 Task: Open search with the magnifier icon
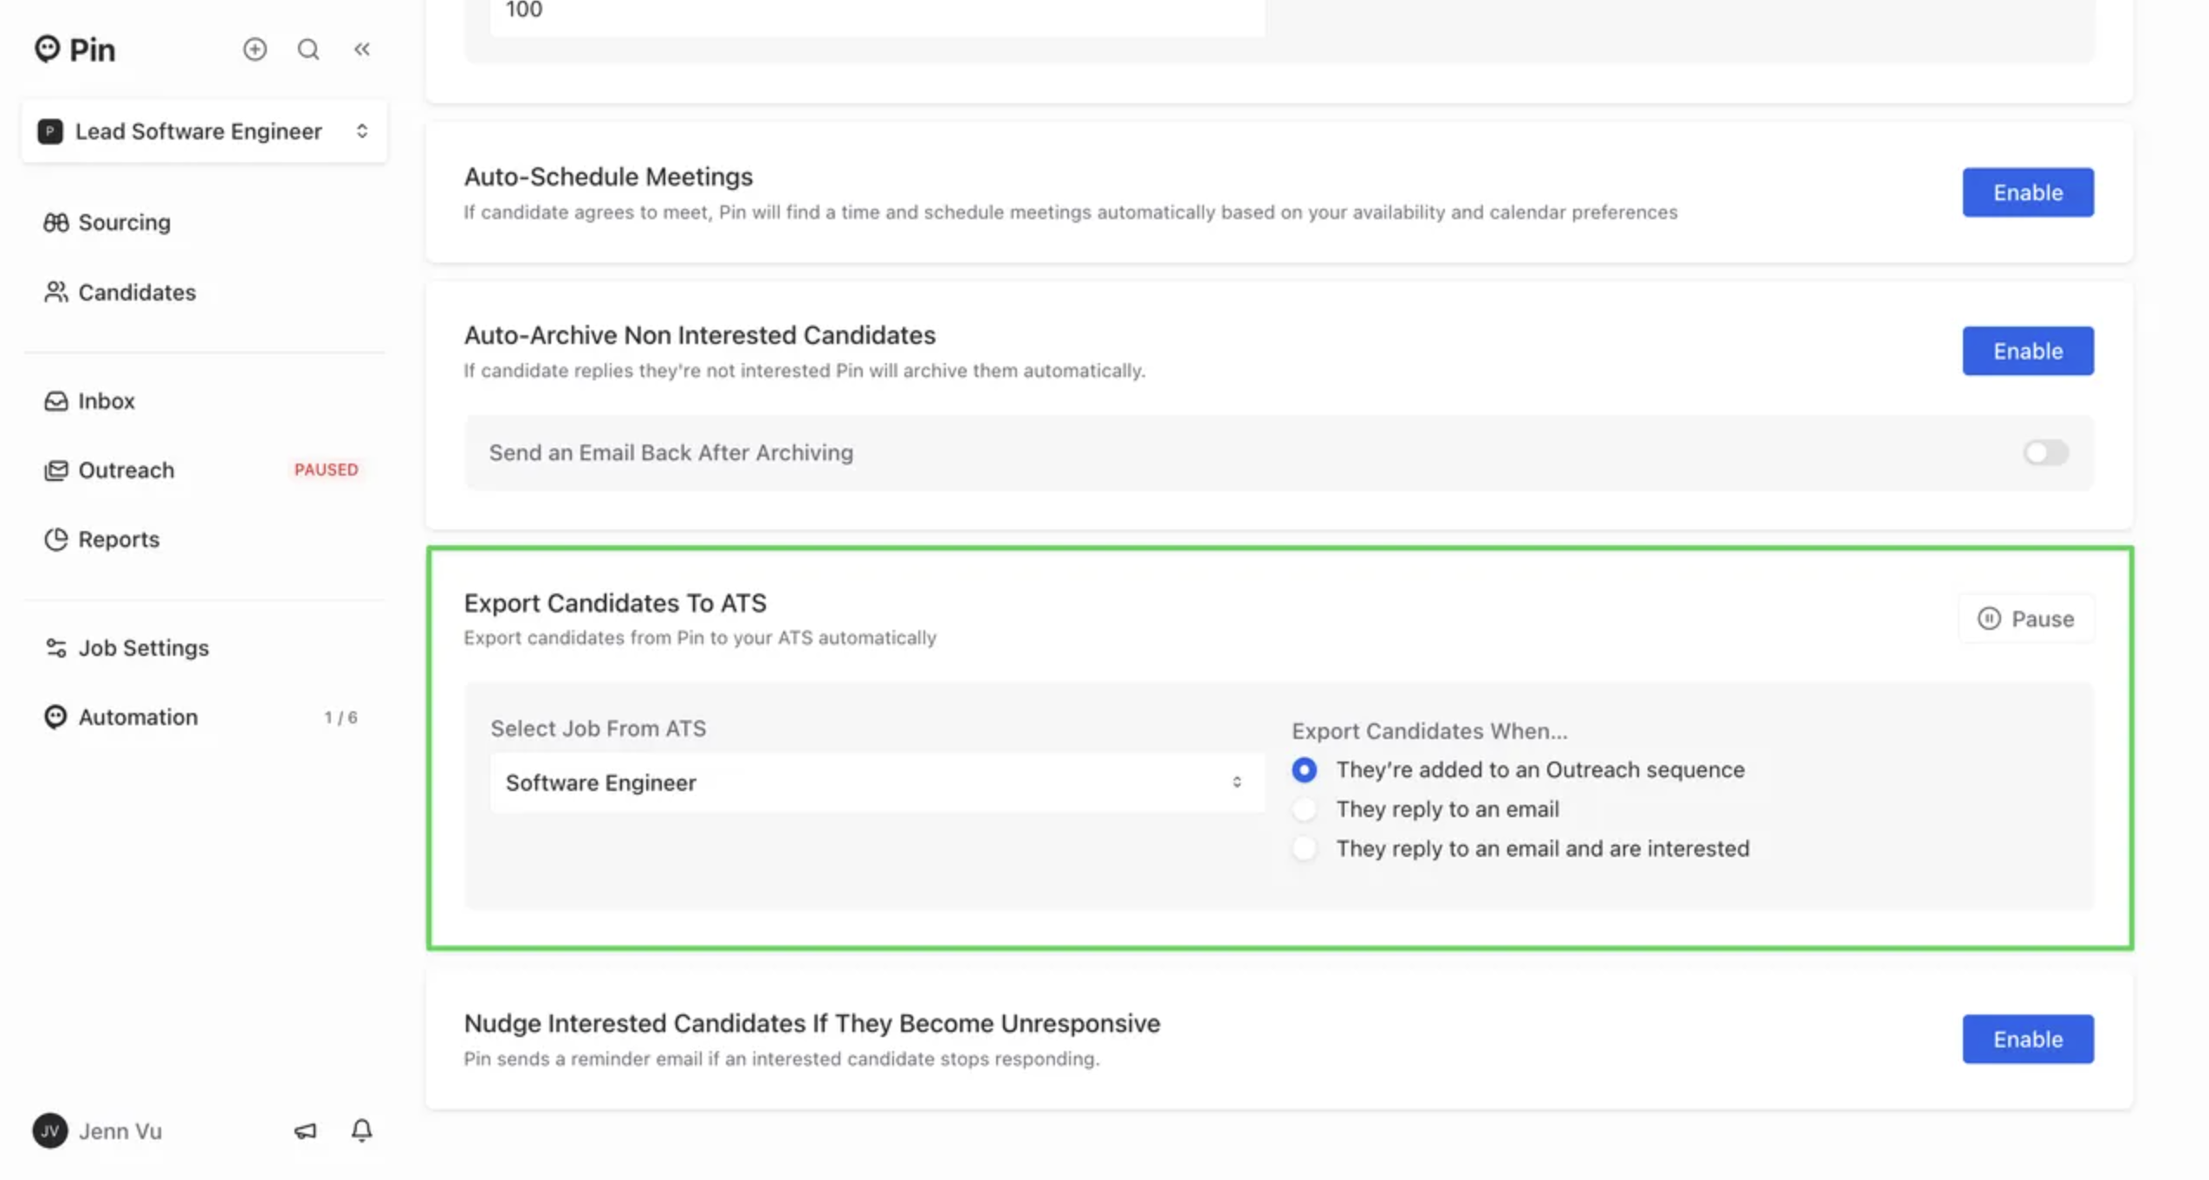coord(308,49)
